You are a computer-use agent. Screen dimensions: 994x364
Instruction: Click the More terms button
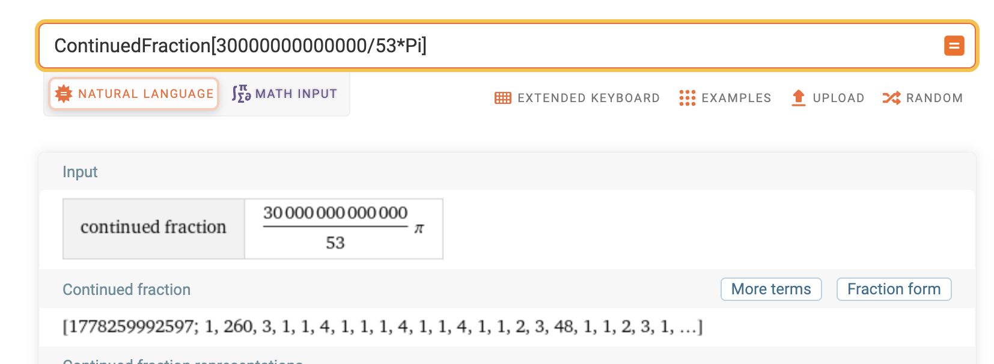click(771, 289)
